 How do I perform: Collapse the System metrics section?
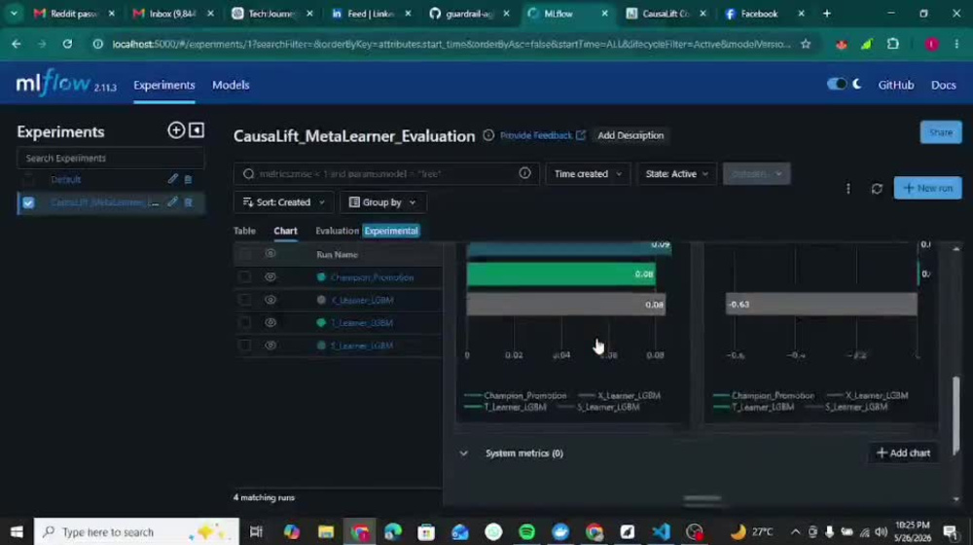point(463,454)
